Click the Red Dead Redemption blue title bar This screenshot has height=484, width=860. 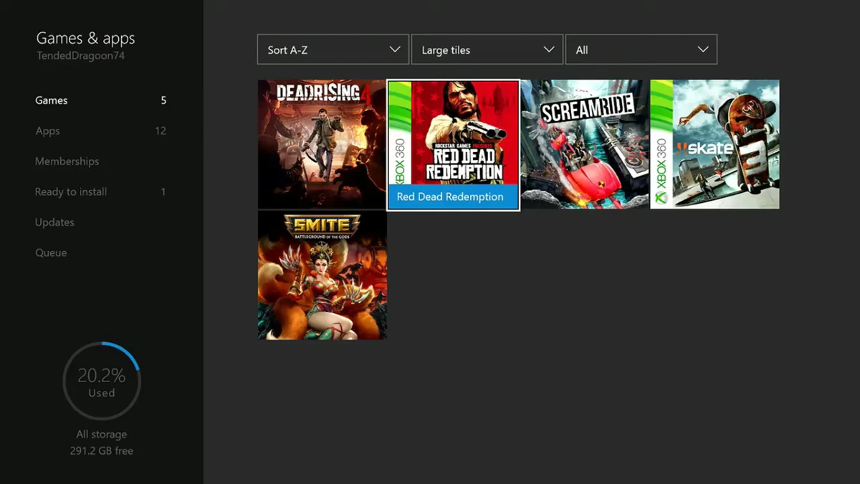pyautogui.click(x=453, y=196)
